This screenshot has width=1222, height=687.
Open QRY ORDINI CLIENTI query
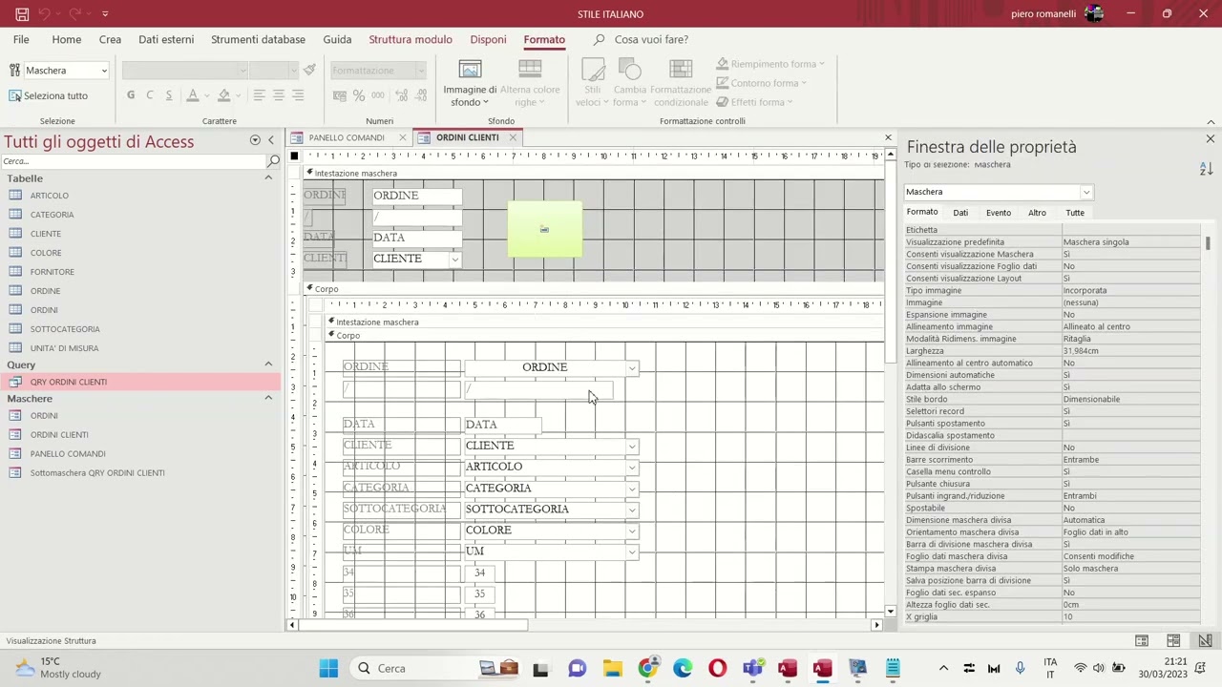[x=68, y=382]
